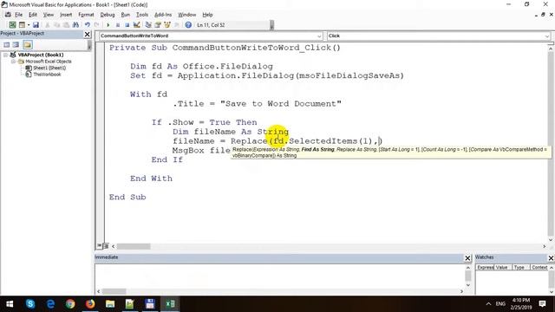Open the File menu
Screen dimensions: 555x312
[x=18, y=15]
